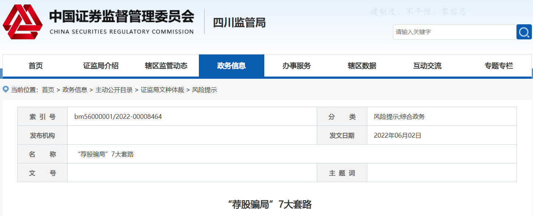This screenshot has width=533, height=216.
Task: Click the location pin icon by 当前位置
Action: [x=6, y=89]
